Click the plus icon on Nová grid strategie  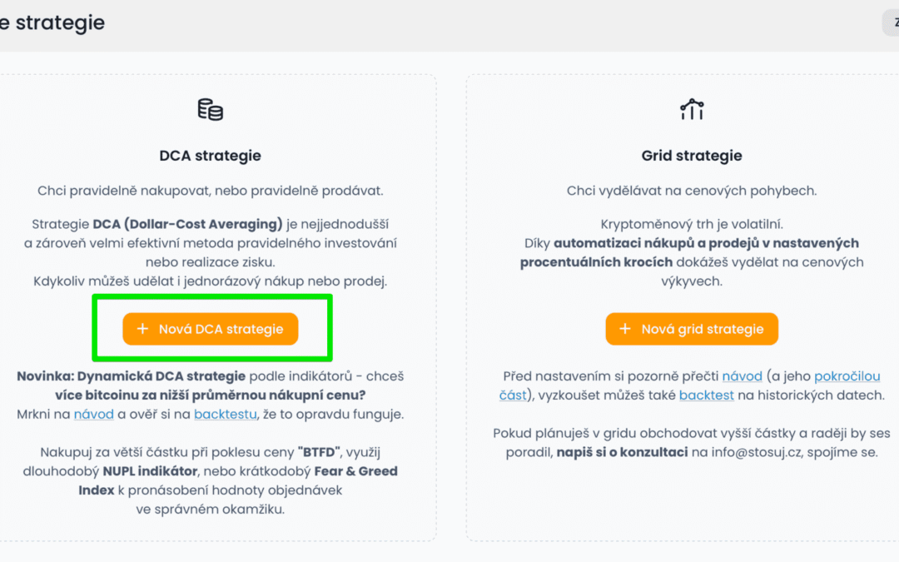[625, 329]
